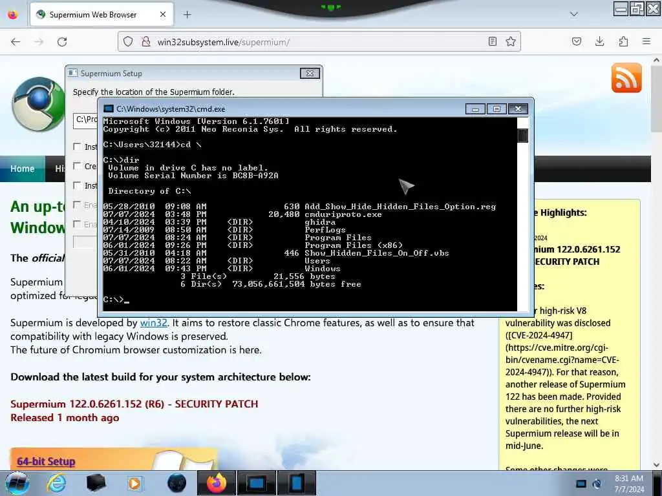Switch to the cmd.exe taskbar button
This screenshot has width=662, height=496.
(257, 483)
